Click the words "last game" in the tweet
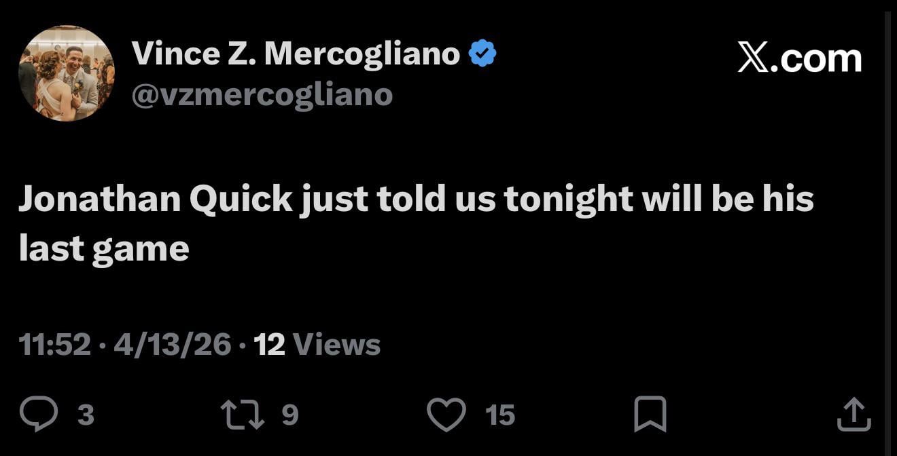The image size is (897, 456). pos(104,248)
